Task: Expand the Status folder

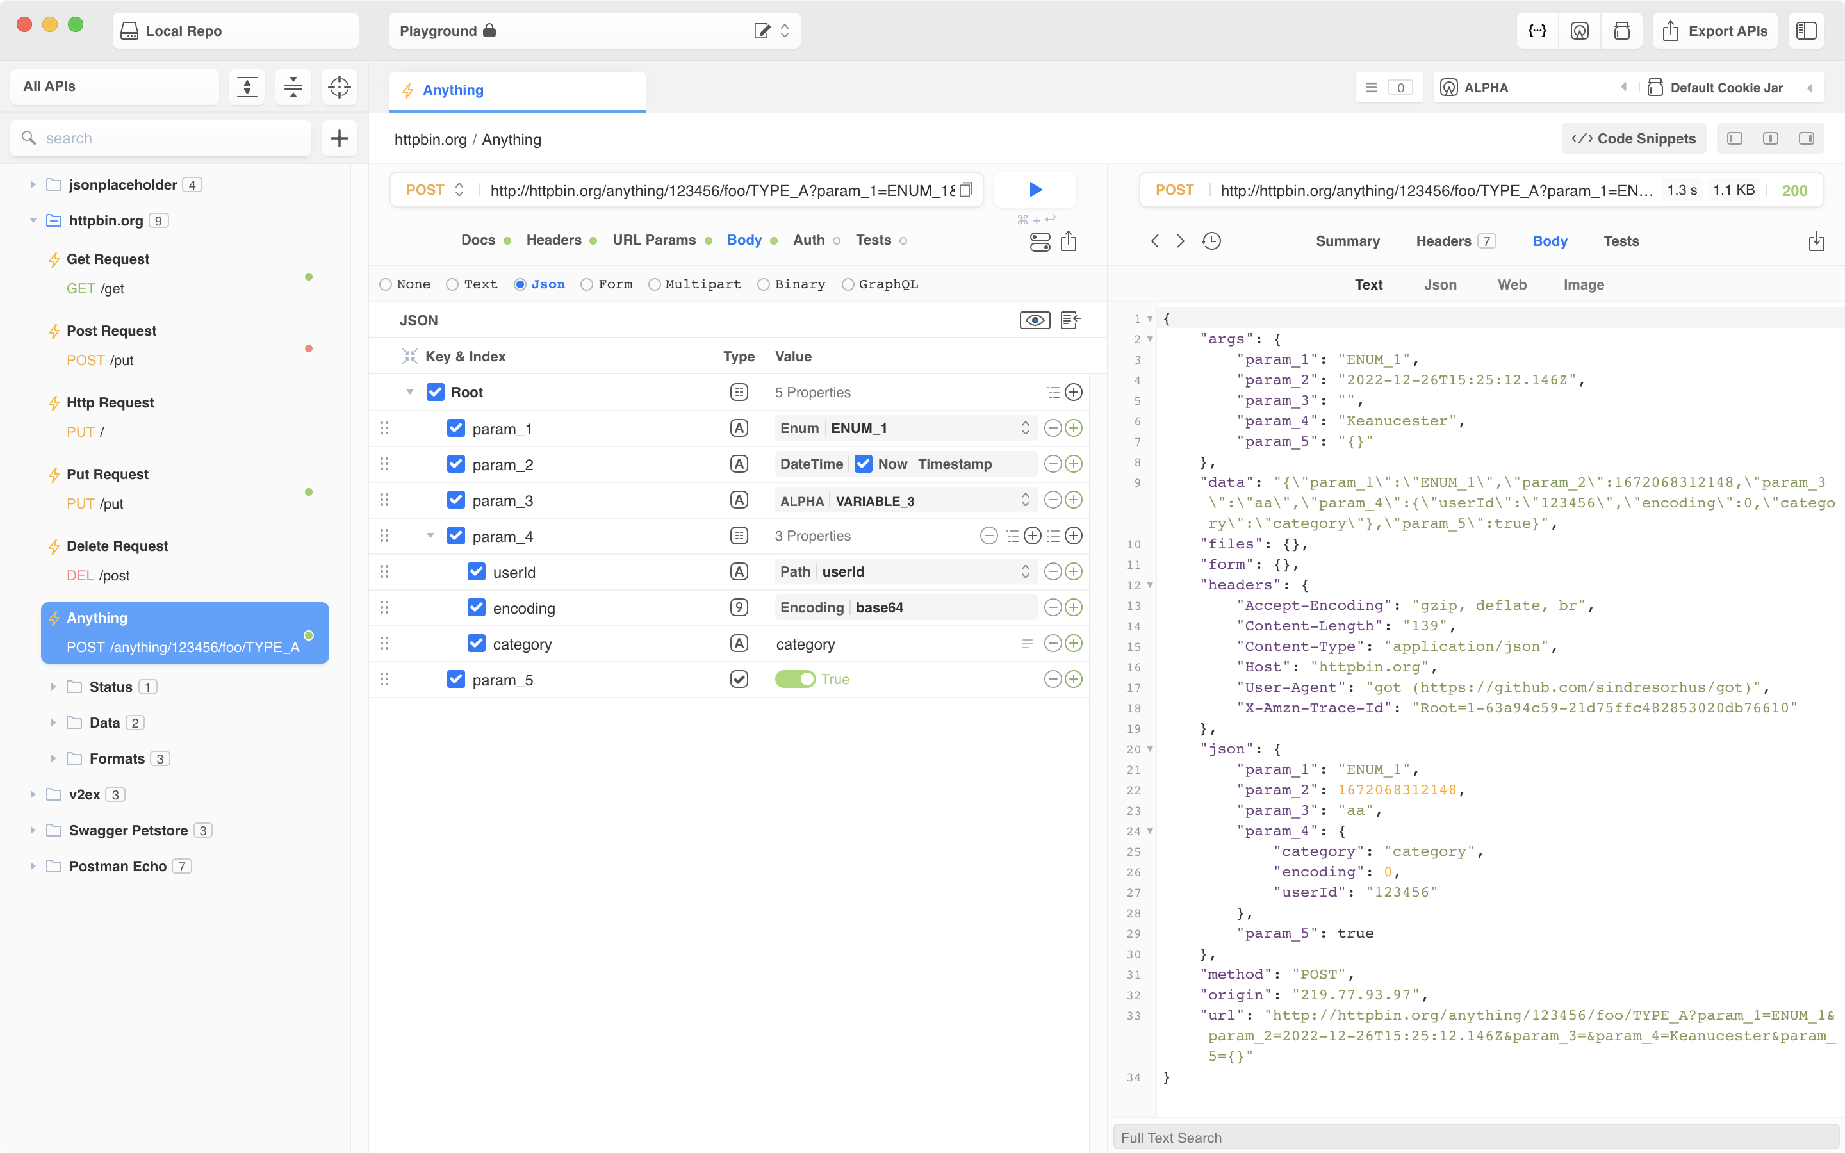Action: [x=53, y=686]
